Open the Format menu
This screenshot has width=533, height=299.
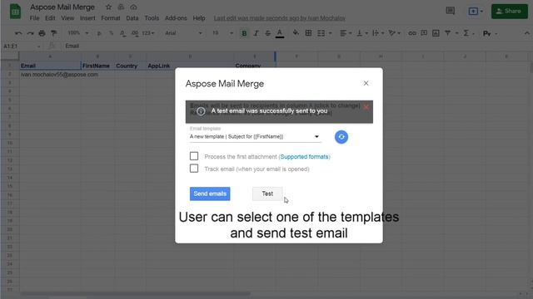coord(111,18)
